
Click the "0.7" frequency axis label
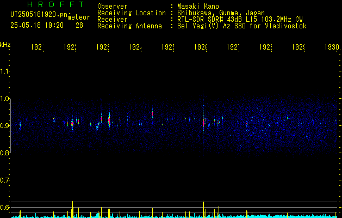[5, 180]
